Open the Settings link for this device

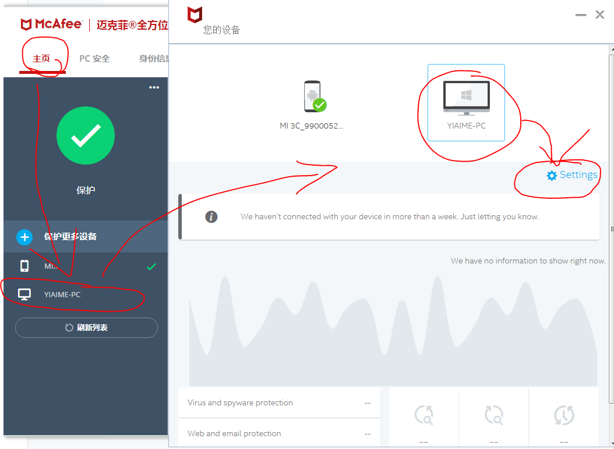click(571, 175)
